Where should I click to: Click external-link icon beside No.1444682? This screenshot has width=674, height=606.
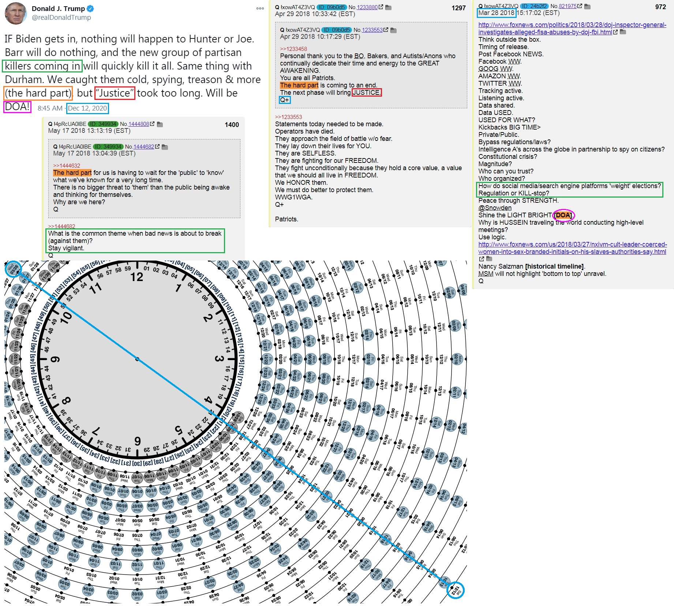(x=158, y=147)
